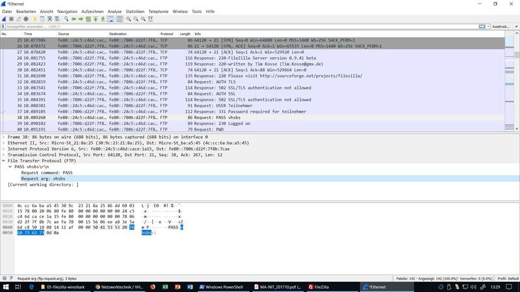Screen dimensions: 520x292
Task: Open the Aufzeichnen menu
Action: point(92,11)
